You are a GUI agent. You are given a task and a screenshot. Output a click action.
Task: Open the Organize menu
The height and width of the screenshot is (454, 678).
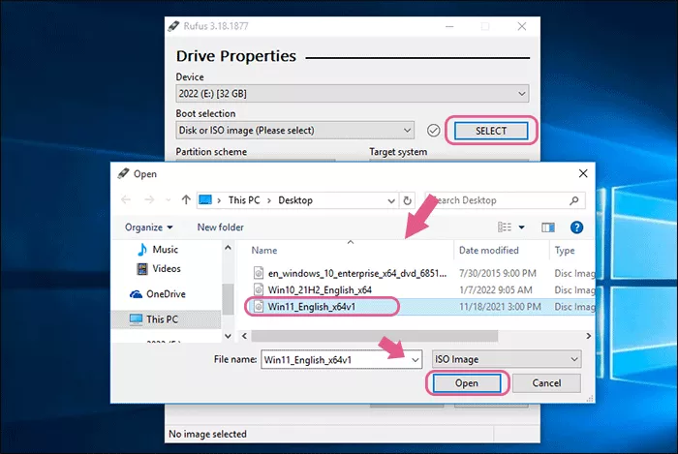click(x=149, y=227)
